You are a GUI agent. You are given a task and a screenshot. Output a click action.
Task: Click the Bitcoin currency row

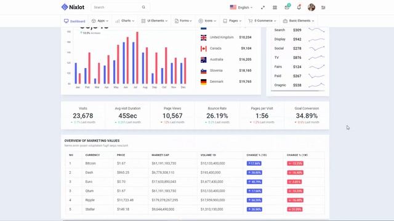(x=195, y=163)
